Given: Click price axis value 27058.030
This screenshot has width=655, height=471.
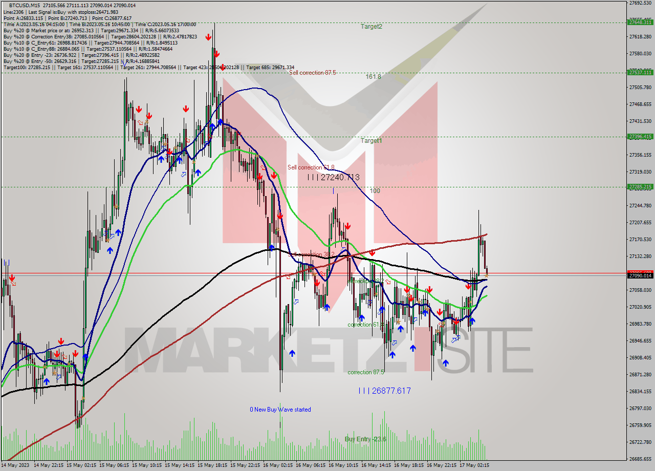Looking at the screenshot, I should [x=641, y=290].
